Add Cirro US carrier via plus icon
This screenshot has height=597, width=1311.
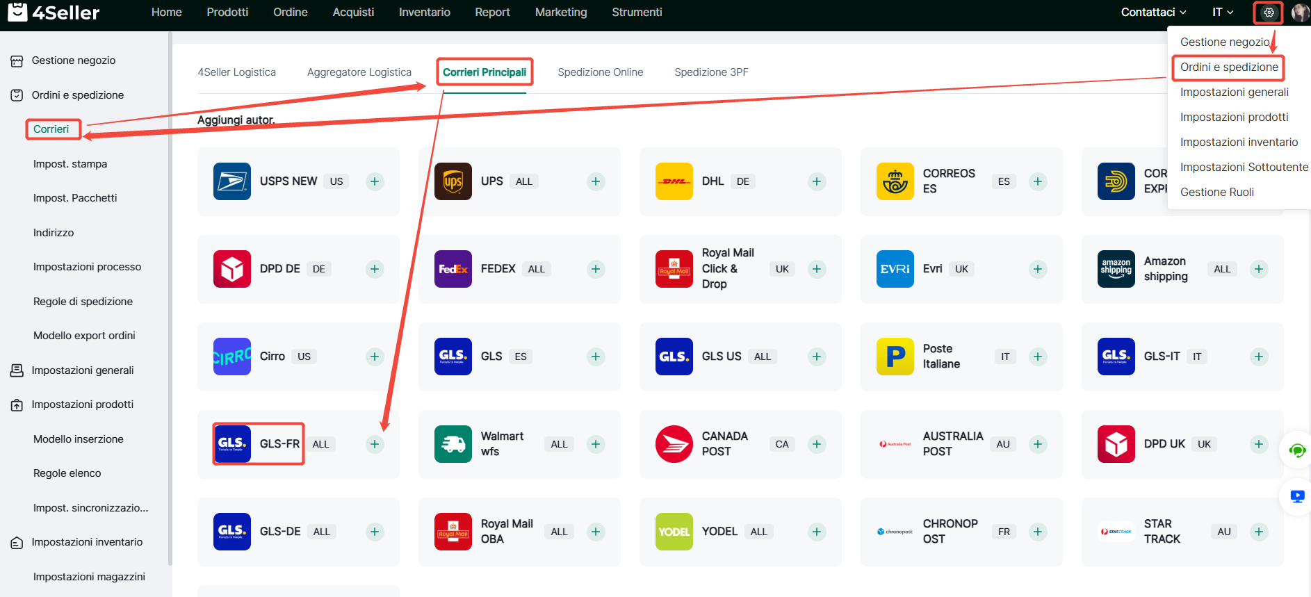click(x=375, y=357)
